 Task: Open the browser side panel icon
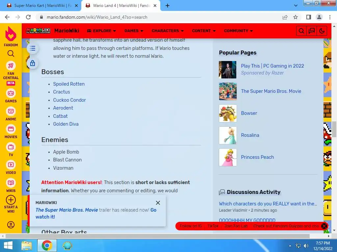[308, 17]
